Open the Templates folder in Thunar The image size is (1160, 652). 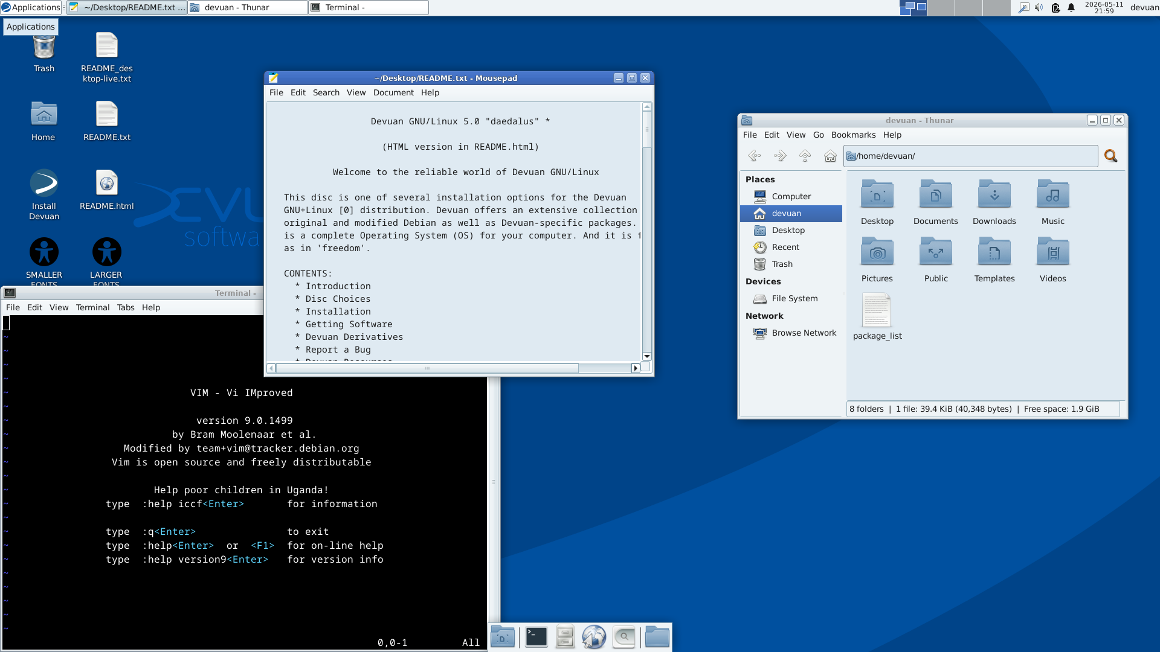point(994,260)
